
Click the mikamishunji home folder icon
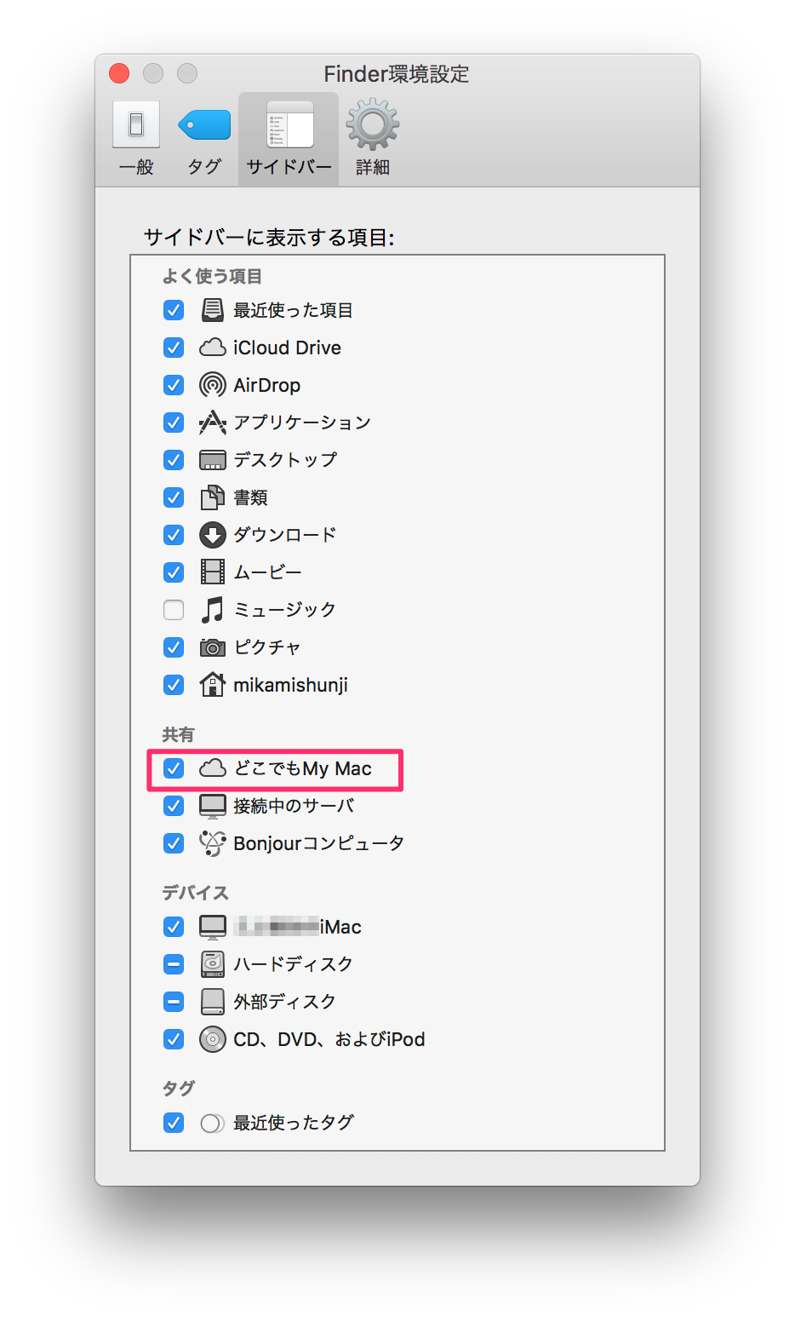(x=212, y=685)
